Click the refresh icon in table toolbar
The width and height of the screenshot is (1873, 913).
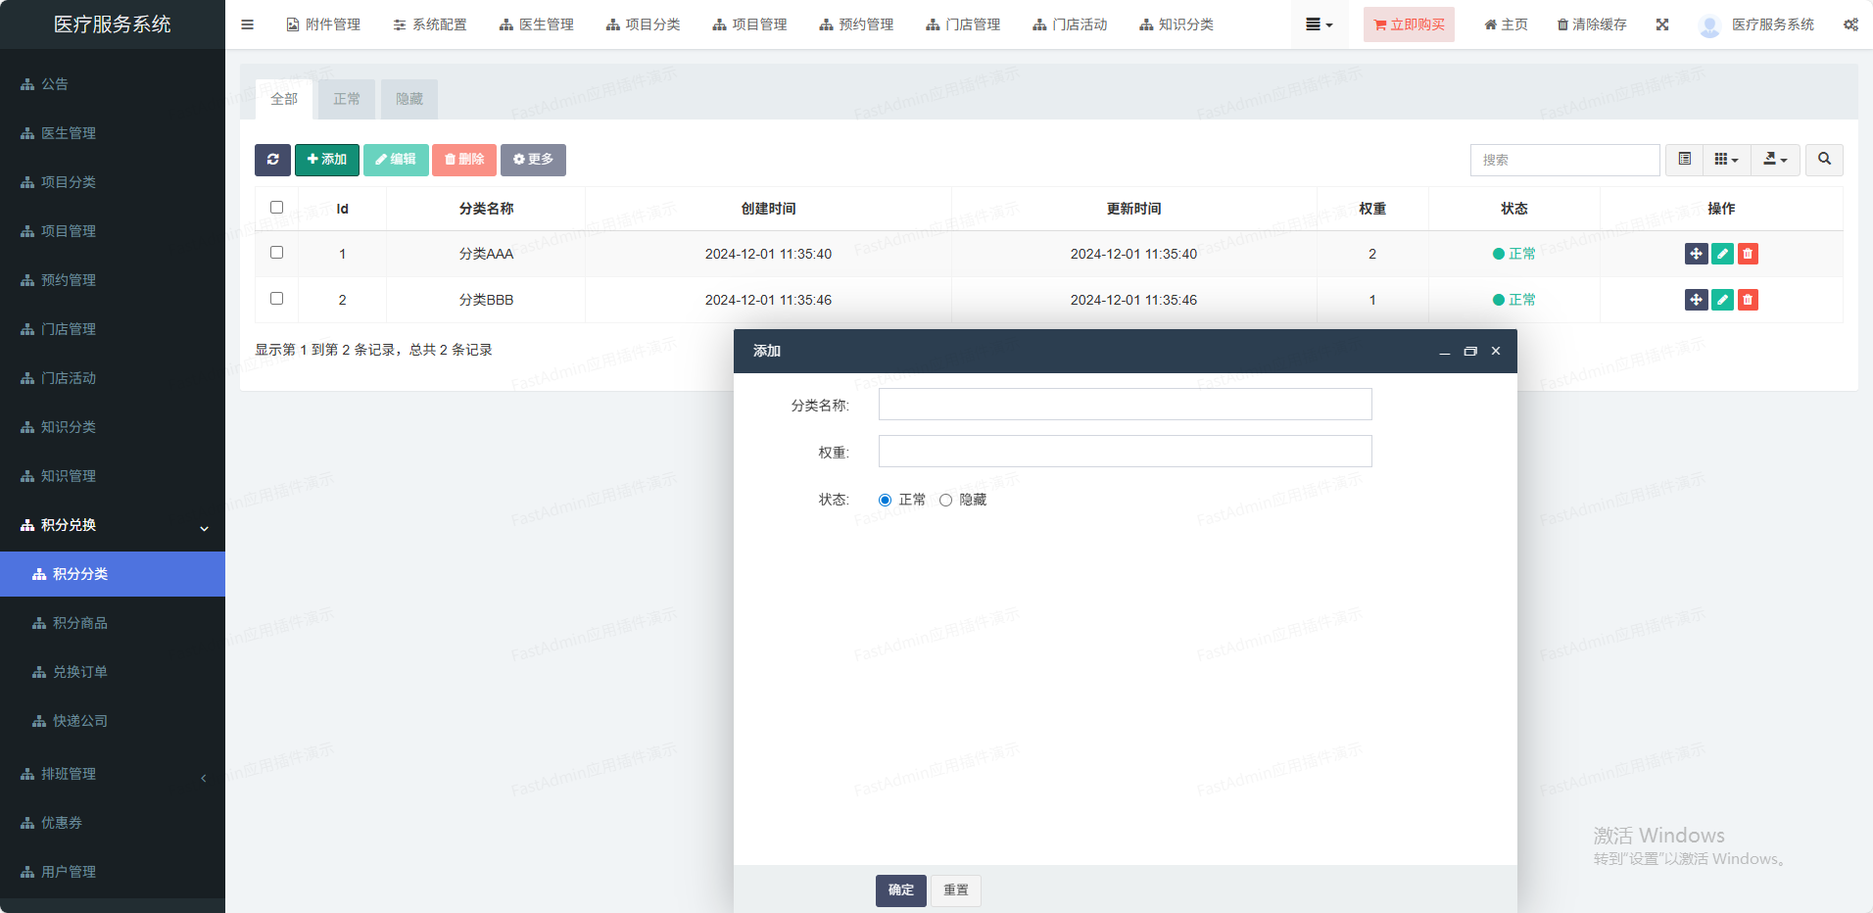[x=272, y=160]
